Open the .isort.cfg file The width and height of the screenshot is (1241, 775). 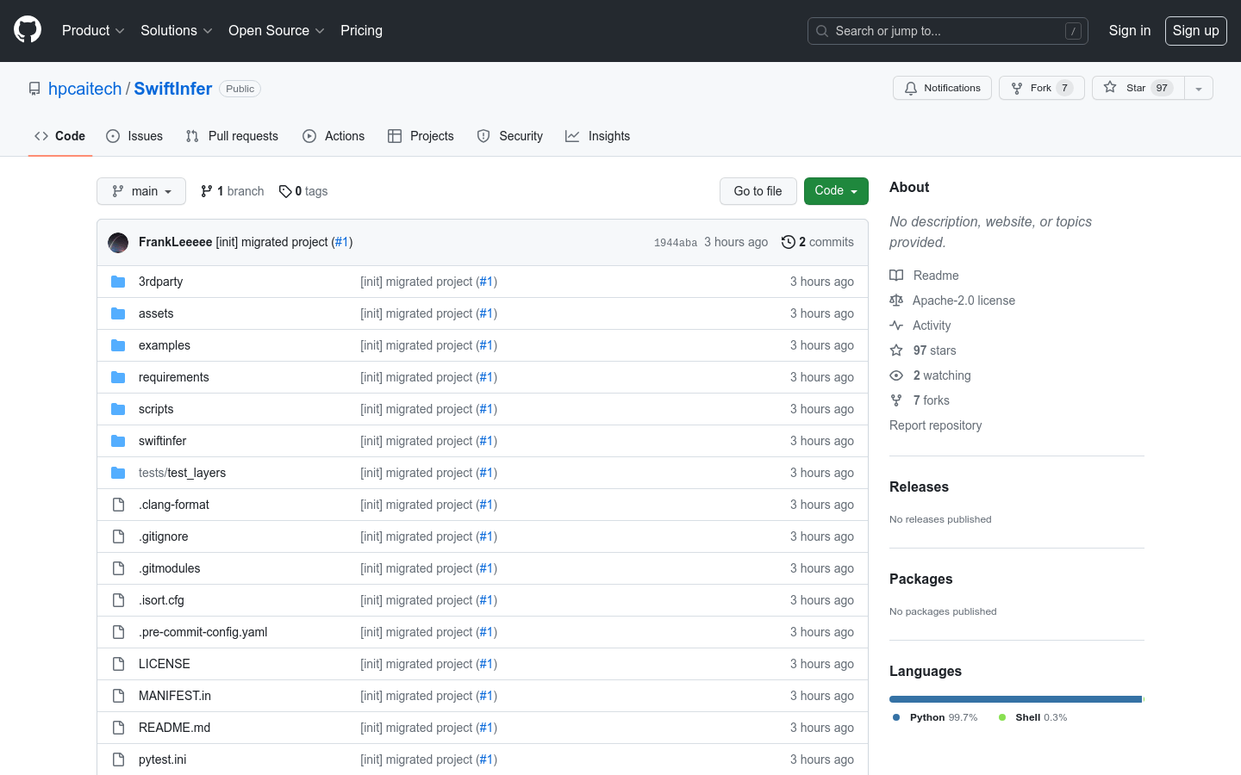161,600
